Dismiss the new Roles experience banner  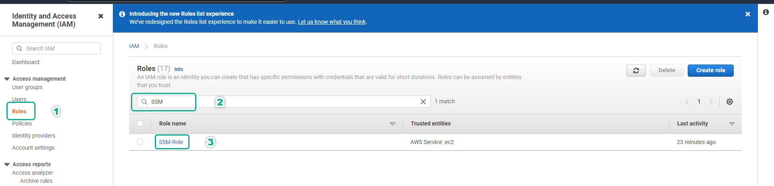(x=747, y=14)
